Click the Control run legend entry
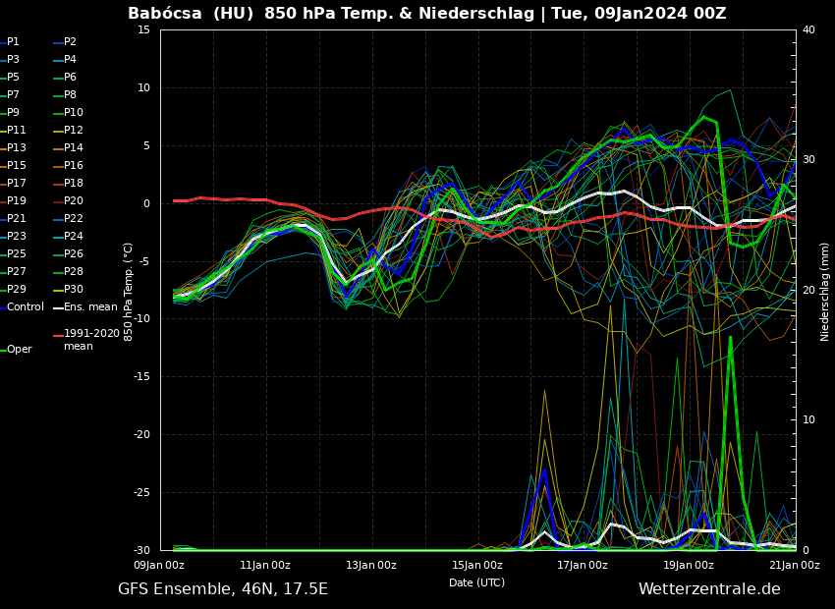This screenshot has width=835, height=609. pyautogui.click(x=25, y=307)
